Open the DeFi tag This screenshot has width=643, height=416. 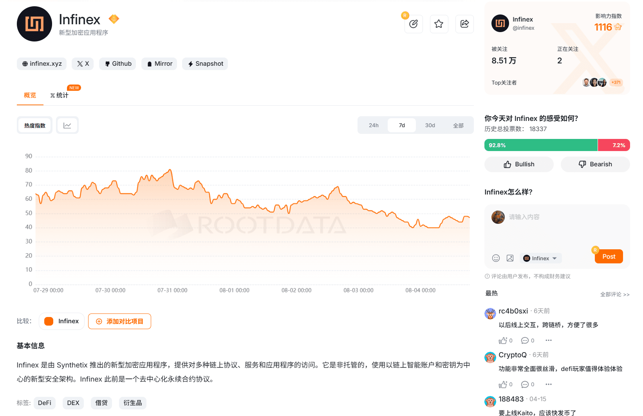[x=45, y=403]
